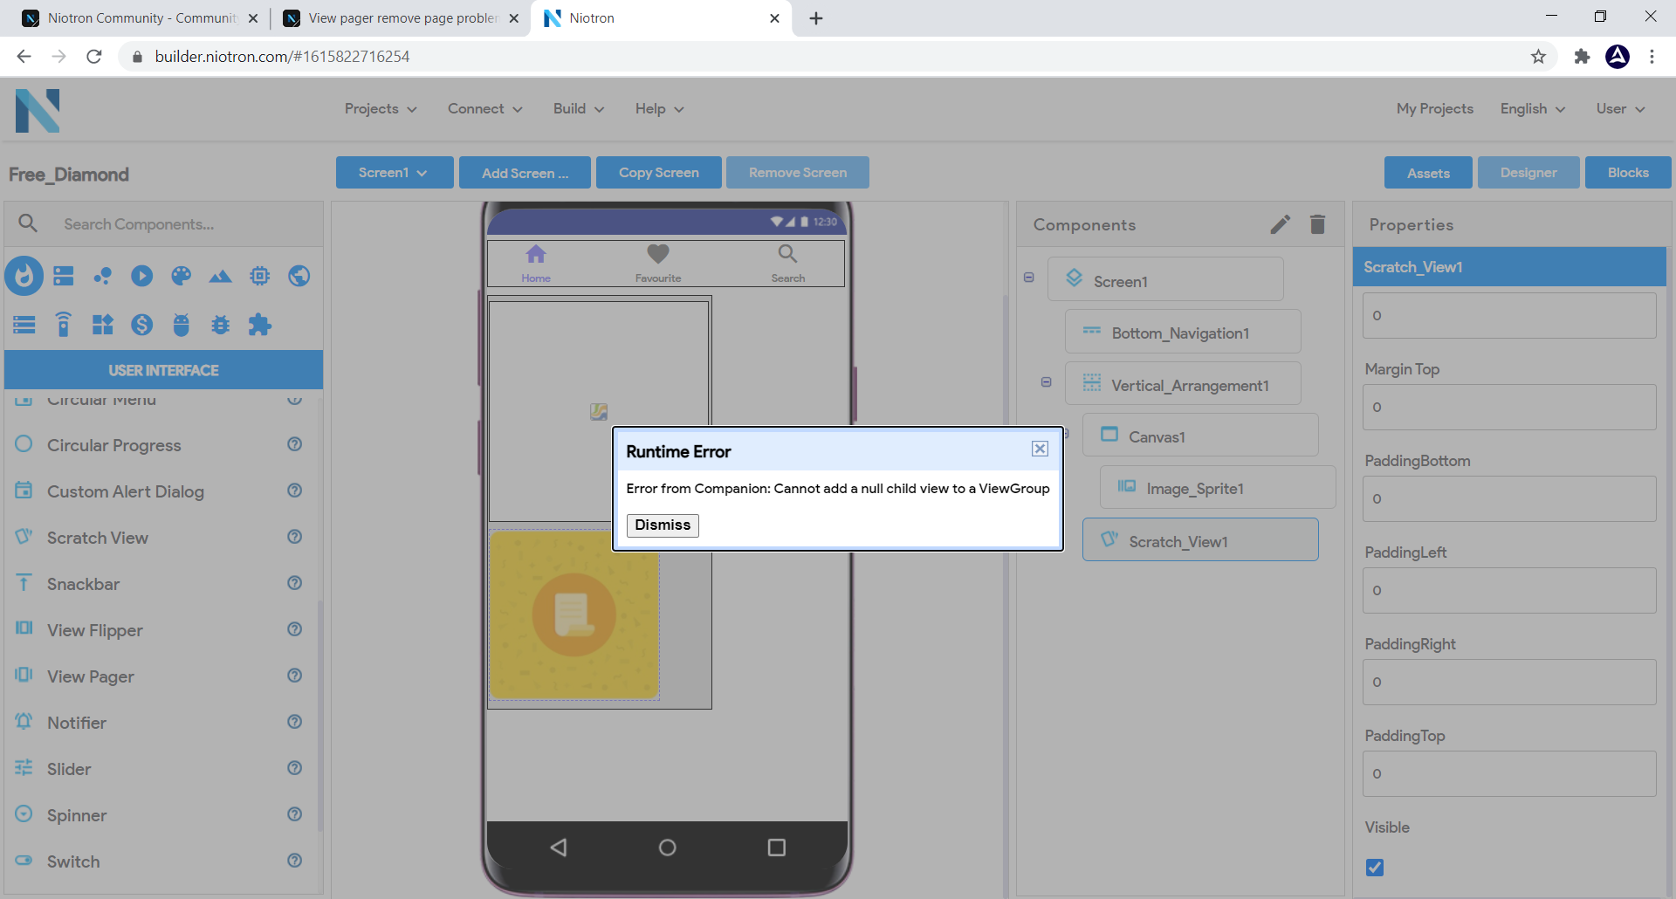The height and width of the screenshot is (899, 1676).
Task: Click the Niotron logo
Action: tap(38, 111)
